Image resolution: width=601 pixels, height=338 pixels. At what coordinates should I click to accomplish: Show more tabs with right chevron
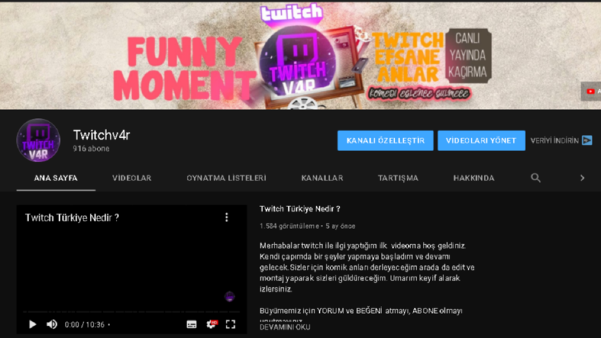[582, 178]
